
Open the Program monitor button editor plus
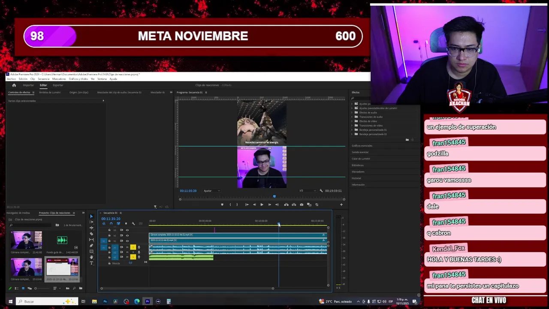coord(341,205)
